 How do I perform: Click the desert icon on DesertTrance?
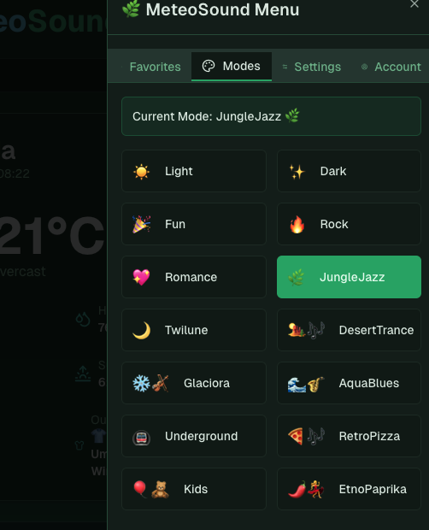(x=297, y=330)
